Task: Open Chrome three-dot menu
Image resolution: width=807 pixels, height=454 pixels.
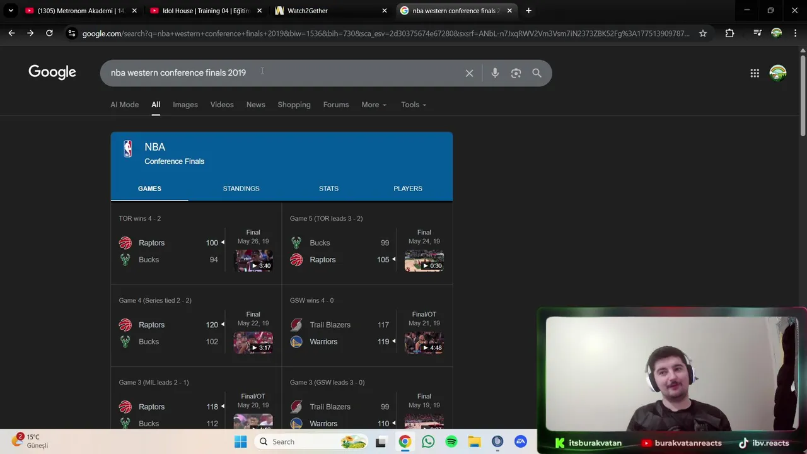Action: pos(795,33)
